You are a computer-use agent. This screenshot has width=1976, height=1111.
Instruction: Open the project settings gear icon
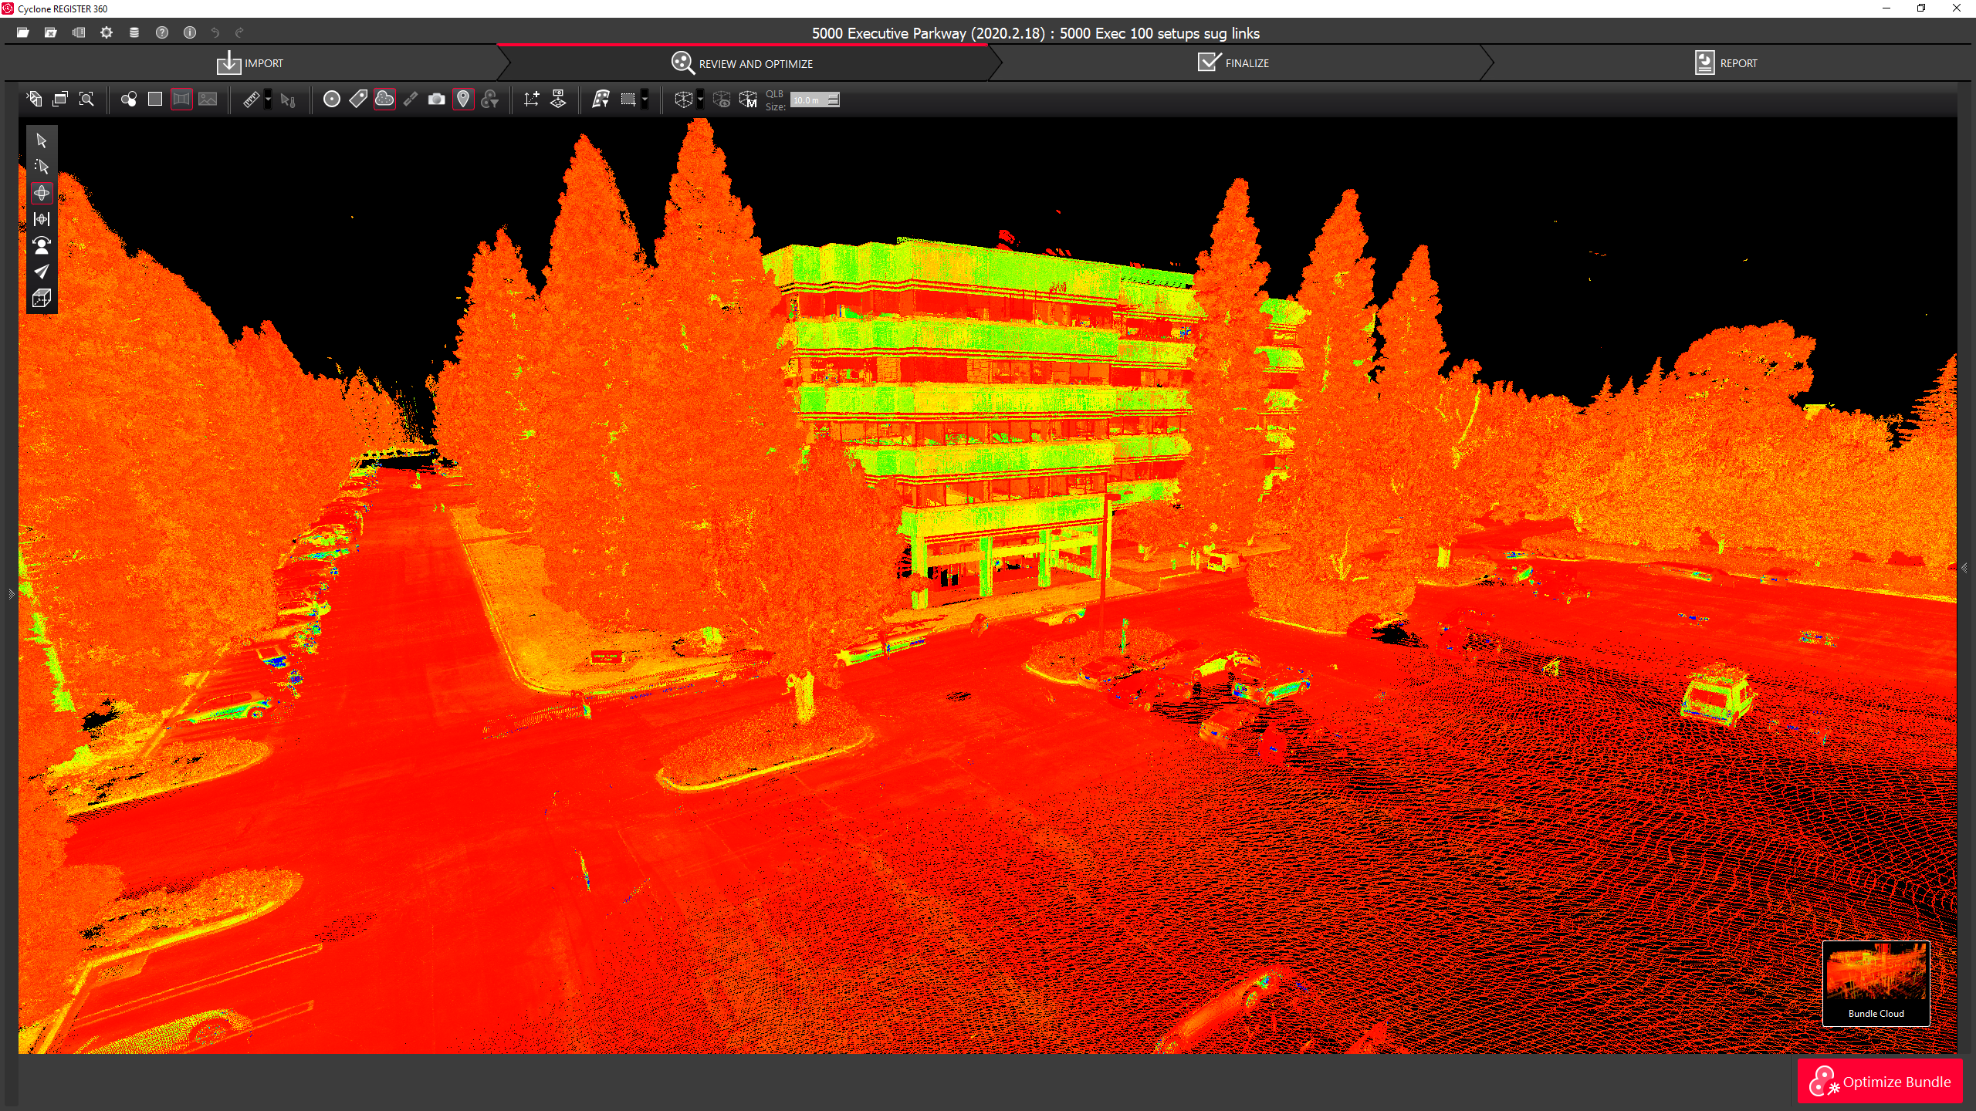(x=107, y=32)
